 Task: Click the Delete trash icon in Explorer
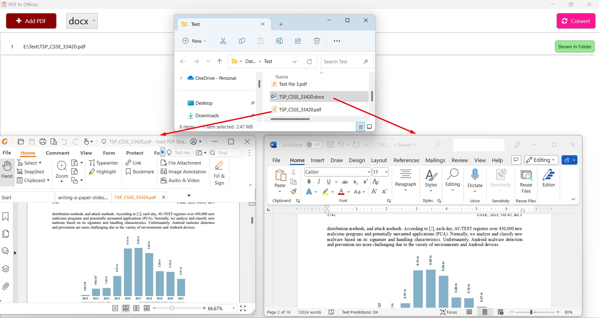click(x=317, y=41)
